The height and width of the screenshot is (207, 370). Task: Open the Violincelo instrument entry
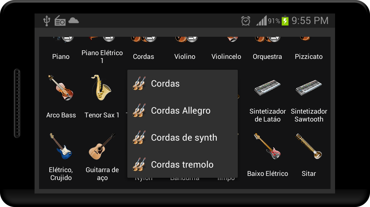[x=226, y=57]
